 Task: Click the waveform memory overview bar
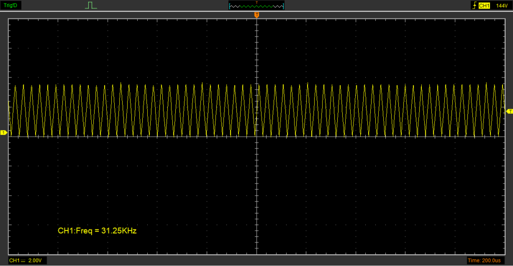tap(256, 6)
